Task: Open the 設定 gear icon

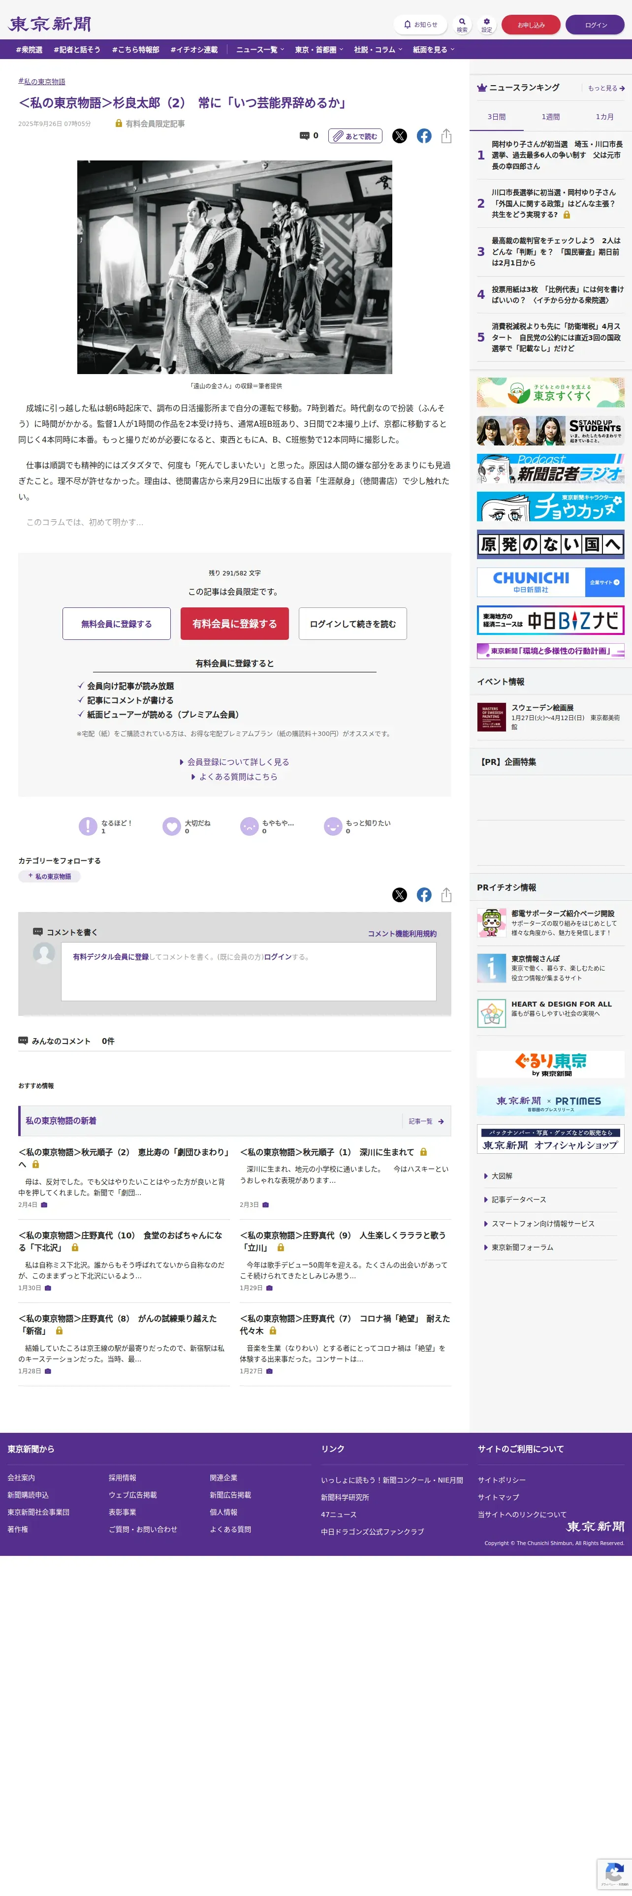Action: pos(486,24)
